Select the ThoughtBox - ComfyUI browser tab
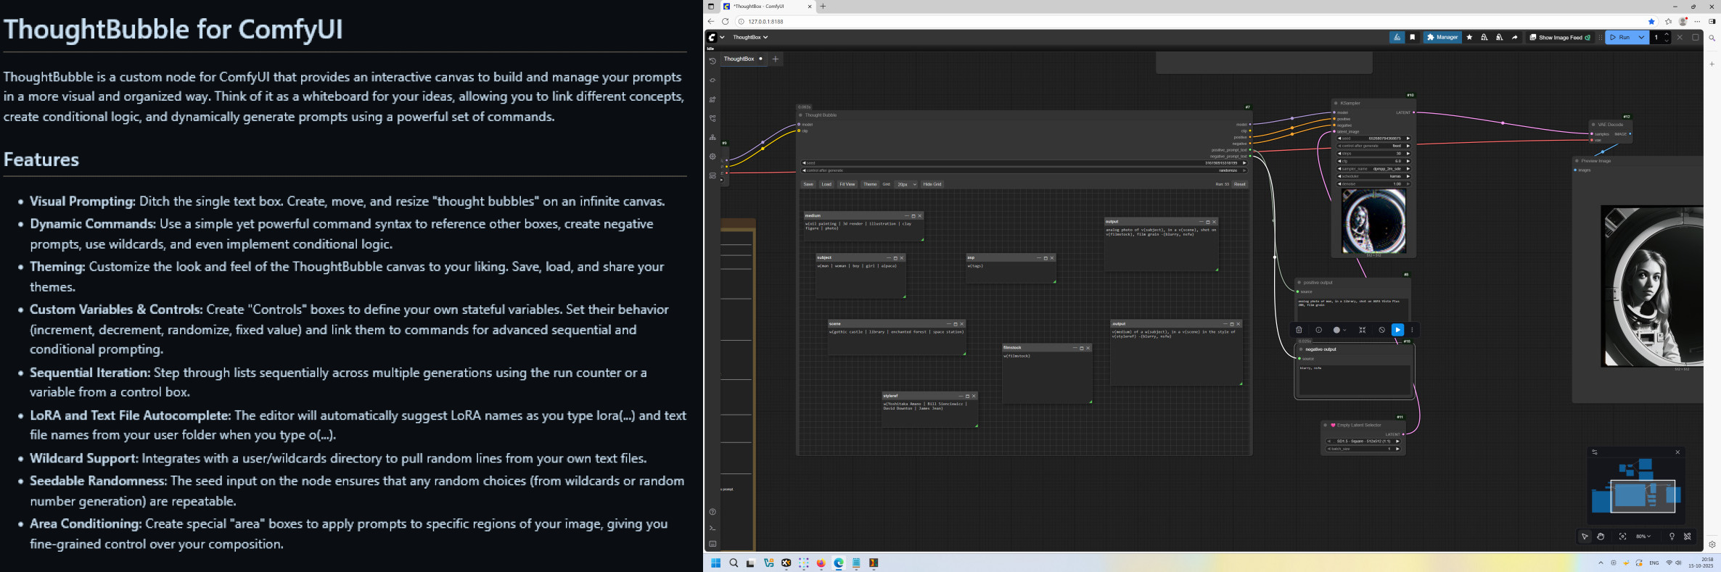Screen dimensions: 1721x572 768,7
